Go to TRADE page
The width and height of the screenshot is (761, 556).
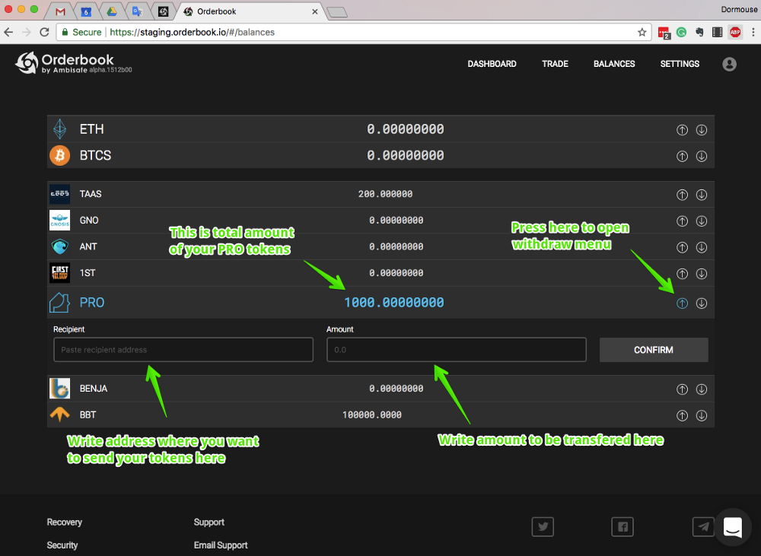[x=555, y=64]
